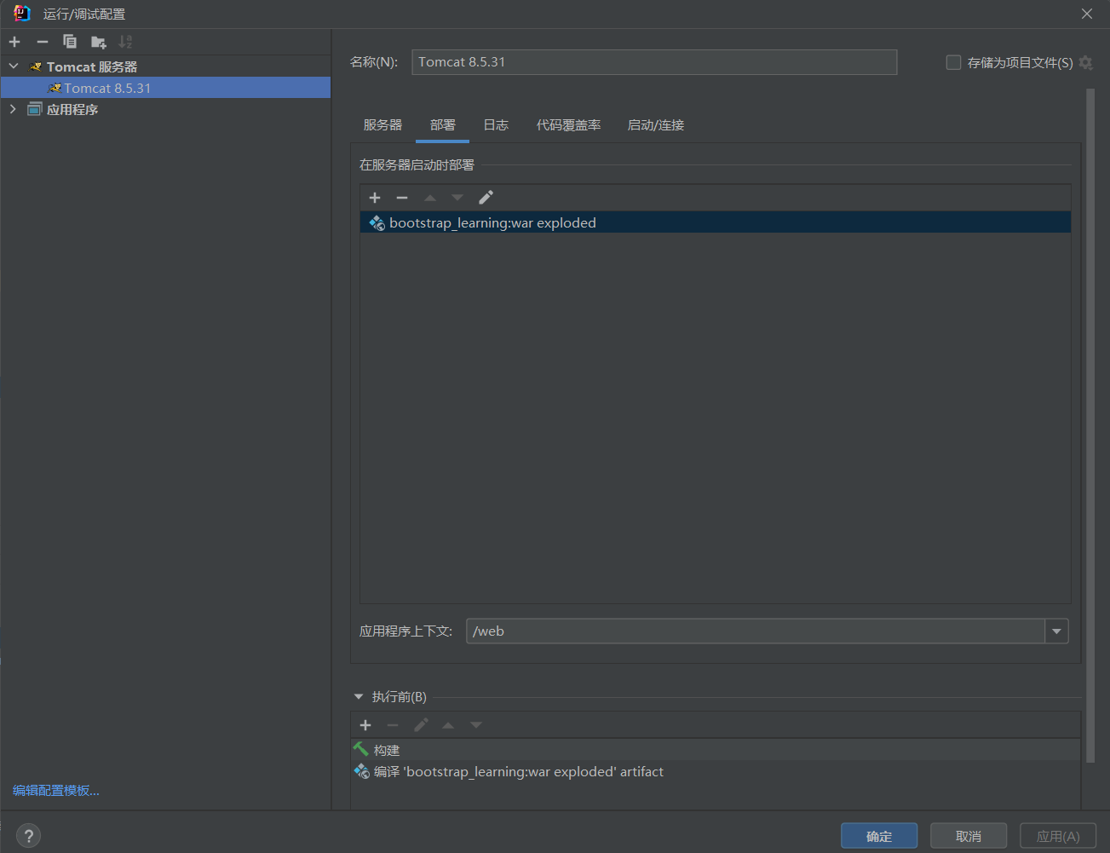Screen dimensions: 1110x853
Task: Click the IntelliJ logo in title bar
Action: click(x=22, y=14)
